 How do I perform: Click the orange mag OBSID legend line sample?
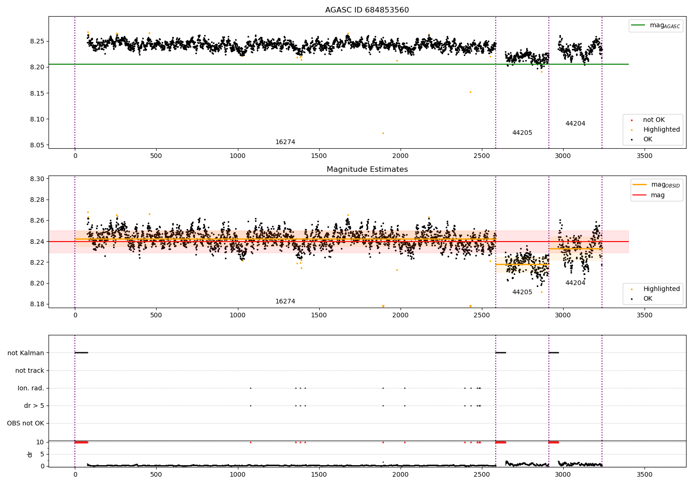tap(640, 185)
